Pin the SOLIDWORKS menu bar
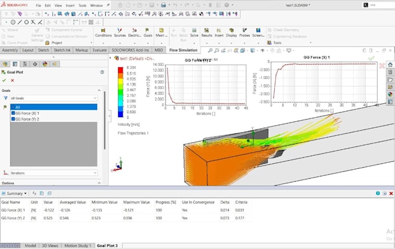 [x=108, y=5]
